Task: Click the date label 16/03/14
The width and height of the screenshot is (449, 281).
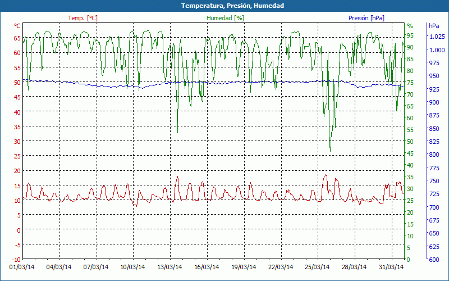Action: click(x=207, y=267)
